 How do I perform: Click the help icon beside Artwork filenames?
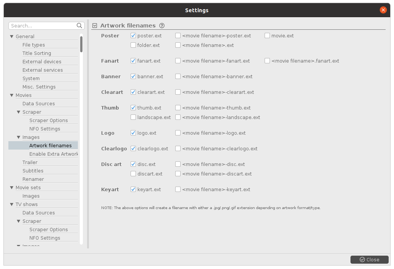[x=162, y=26]
